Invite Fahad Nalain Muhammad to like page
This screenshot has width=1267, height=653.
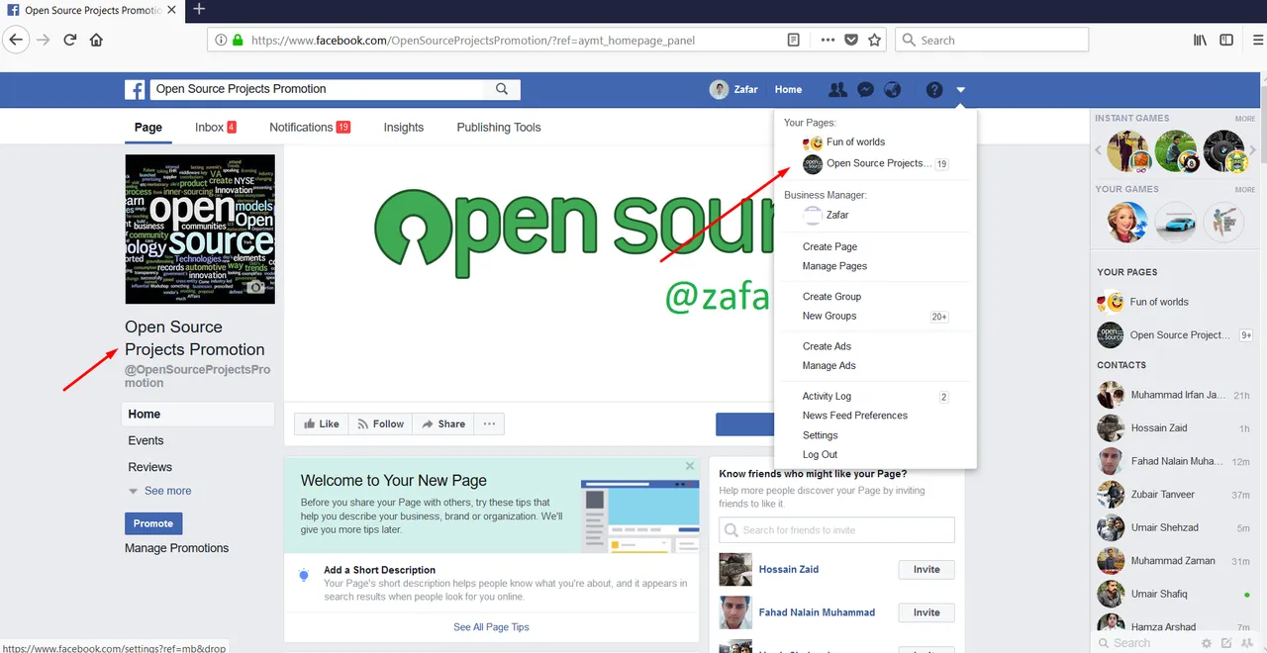(926, 612)
